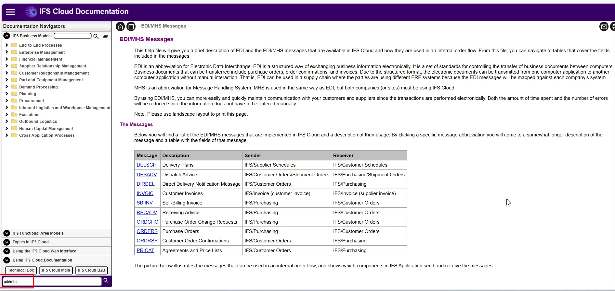Expand IFS Functional Area Models section
This screenshot has width=615, height=291.
[x=7, y=233]
